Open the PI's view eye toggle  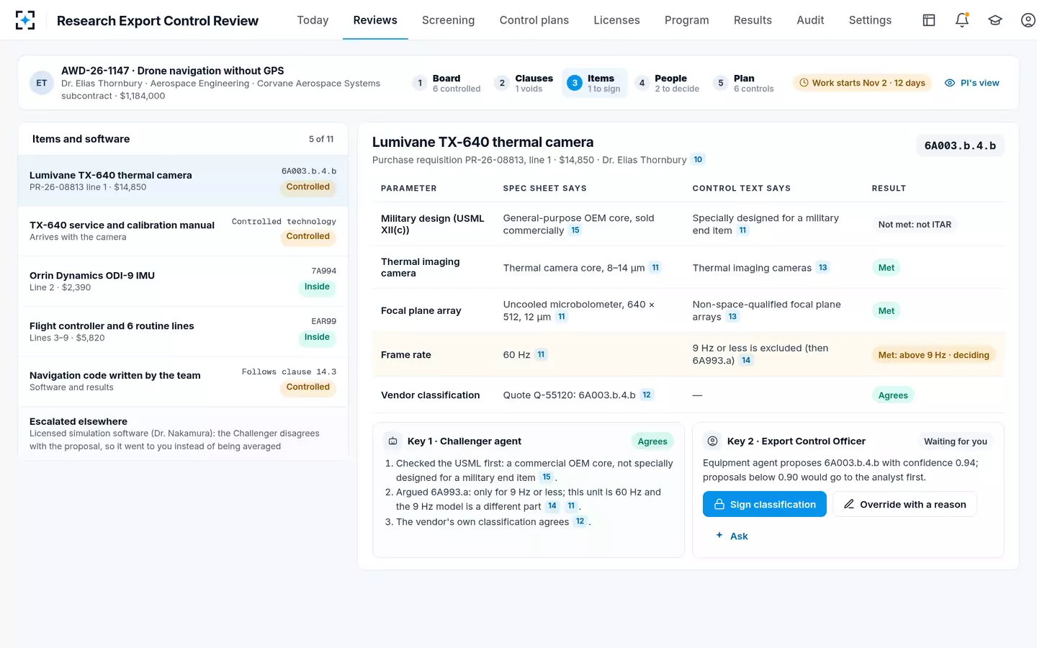(x=971, y=83)
